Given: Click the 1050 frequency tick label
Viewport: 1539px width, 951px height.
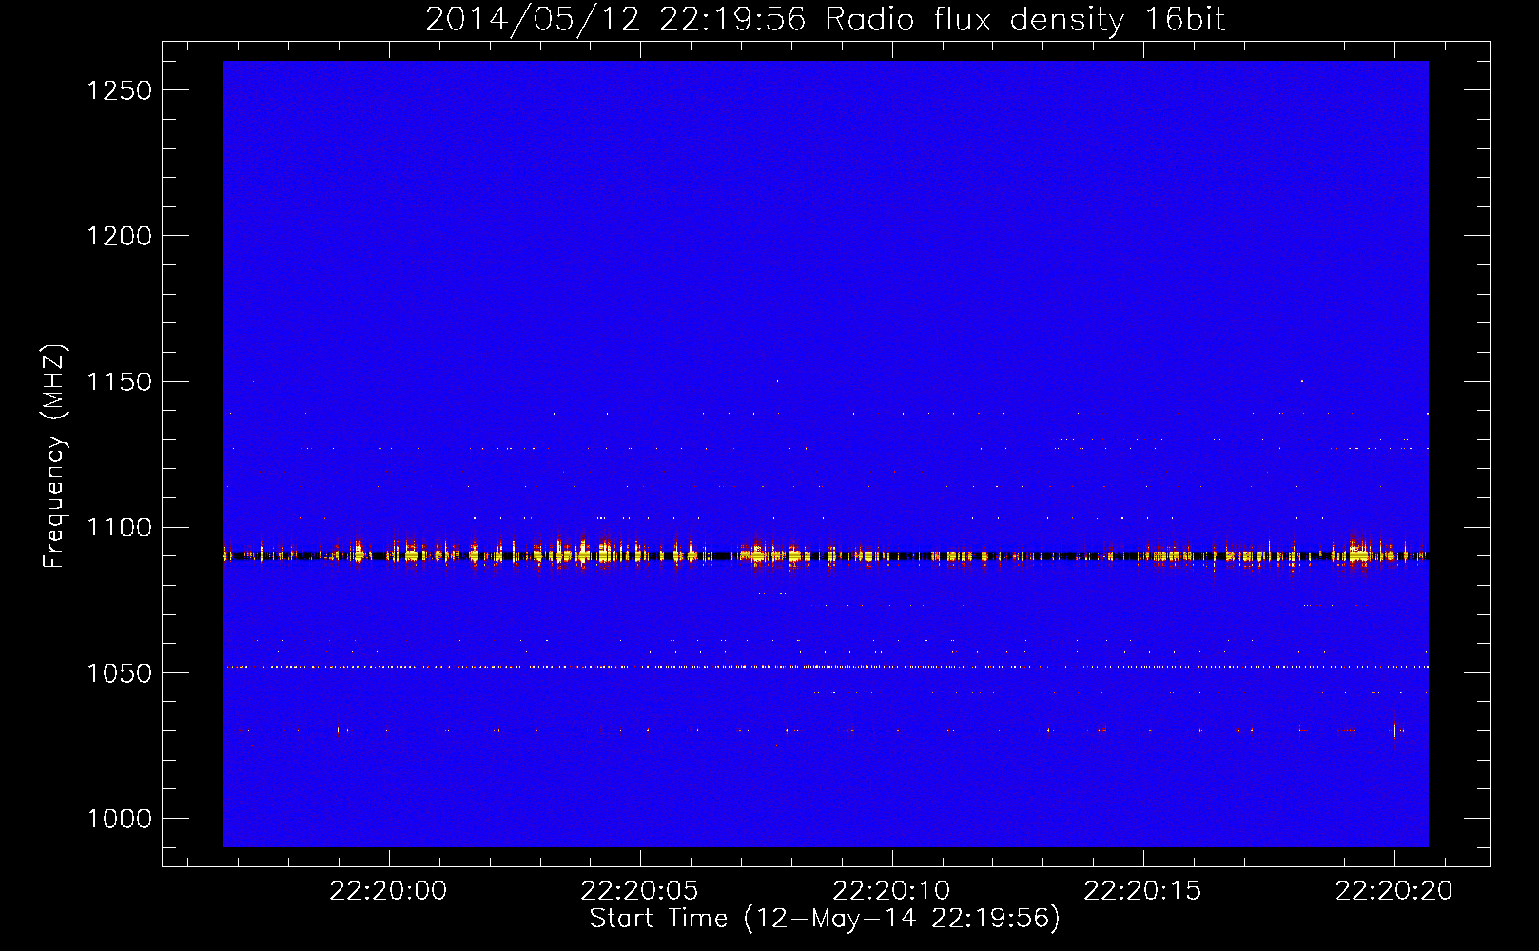Looking at the screenshot, I should tap(119, 673).
